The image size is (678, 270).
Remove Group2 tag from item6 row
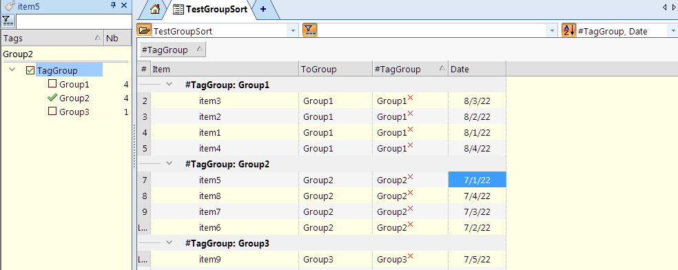pos(411,225)
